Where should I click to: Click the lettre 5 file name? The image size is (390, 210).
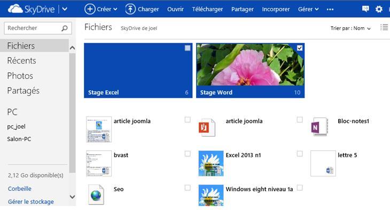[x=347, y=155]
